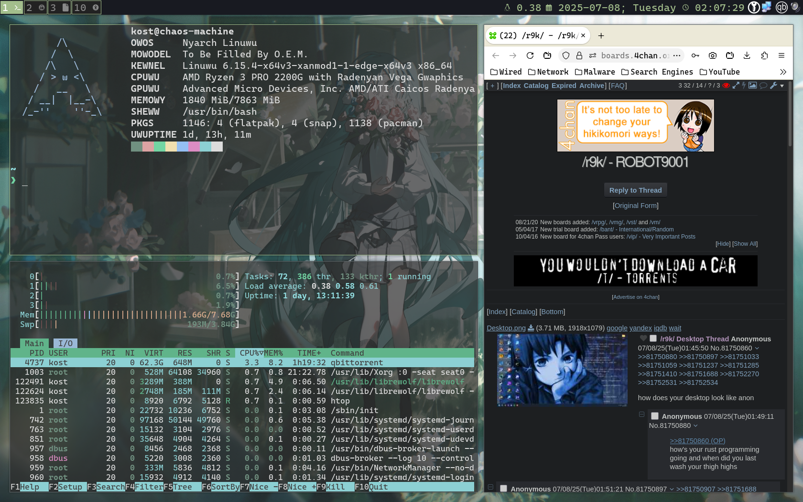
Task: Tick the checkbox on the OP Desktop Thread post
Action: (x=653, y=338)
